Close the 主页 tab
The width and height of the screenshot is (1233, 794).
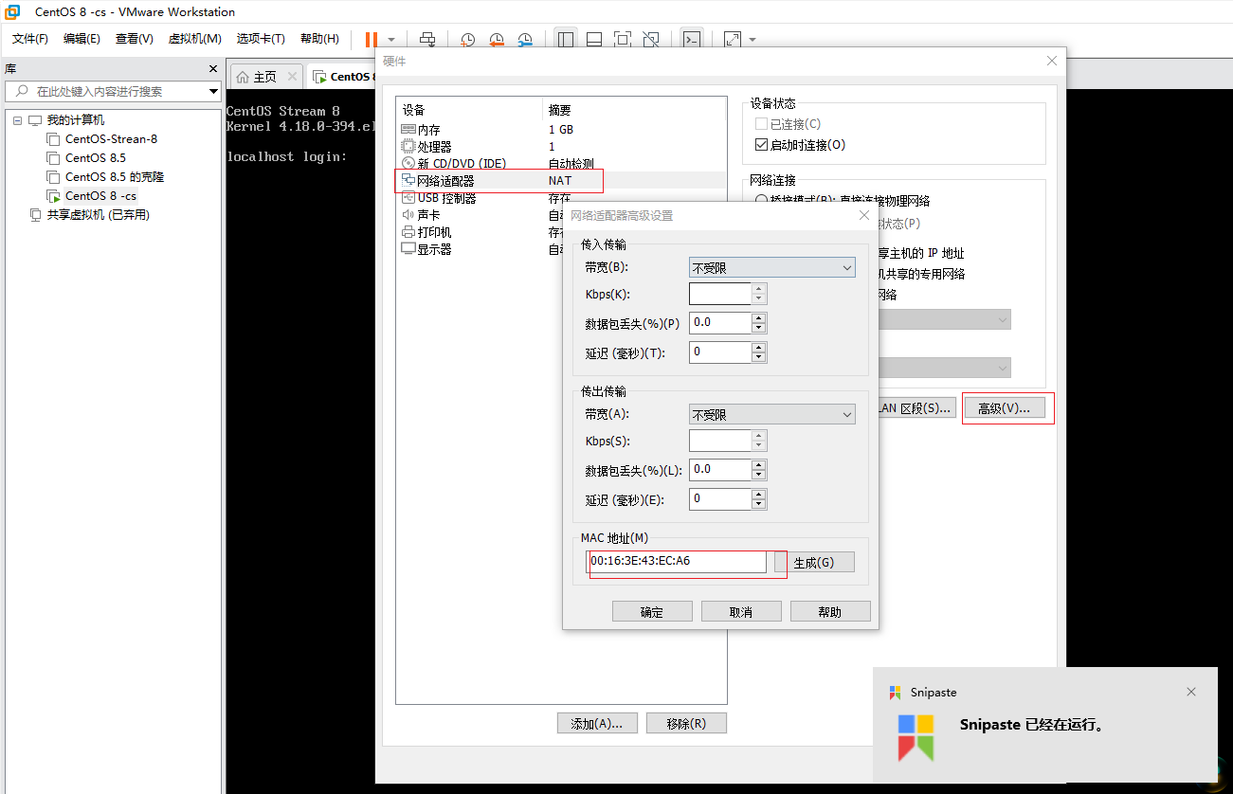[292, 77]
